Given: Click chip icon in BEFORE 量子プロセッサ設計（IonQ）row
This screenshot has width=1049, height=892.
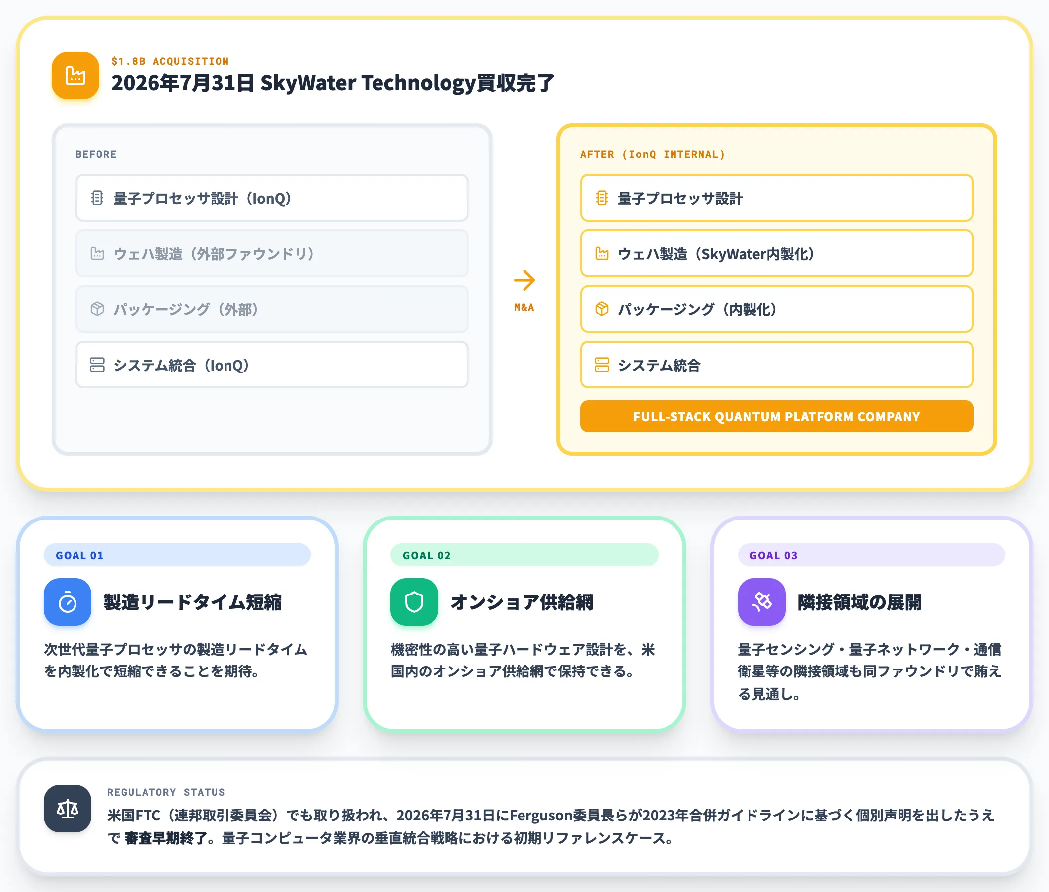Looking at the screenshot, I should pos(97,198).
